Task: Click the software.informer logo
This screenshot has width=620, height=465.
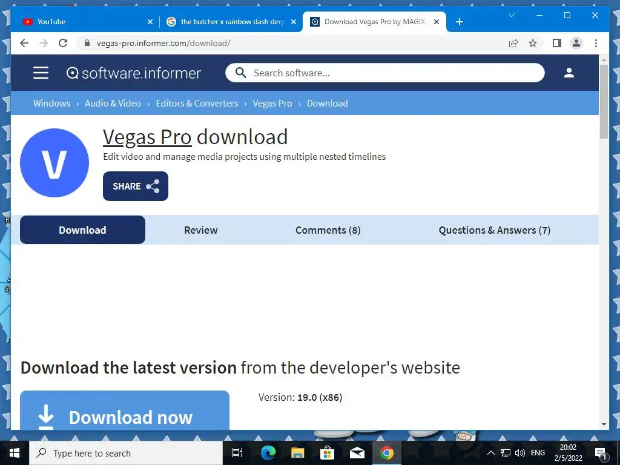Action: pyautogui.click(x=134, y=73)
